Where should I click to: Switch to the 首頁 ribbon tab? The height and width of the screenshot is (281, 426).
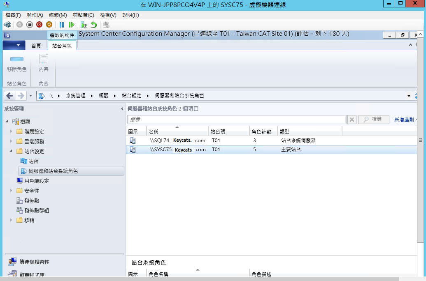click(x=36, y=46)
